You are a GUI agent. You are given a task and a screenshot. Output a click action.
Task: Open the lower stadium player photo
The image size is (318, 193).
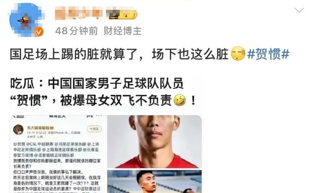tap(154, 181)
